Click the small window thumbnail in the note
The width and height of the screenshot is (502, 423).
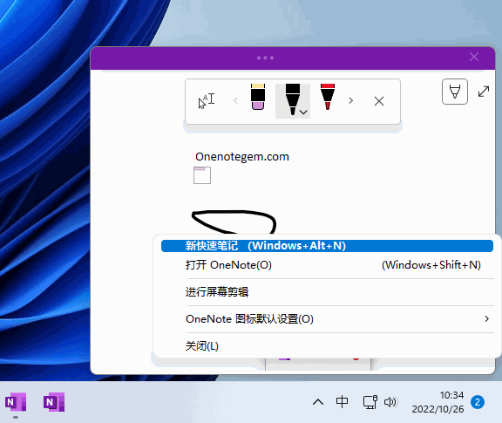click(x=202, y=175)
